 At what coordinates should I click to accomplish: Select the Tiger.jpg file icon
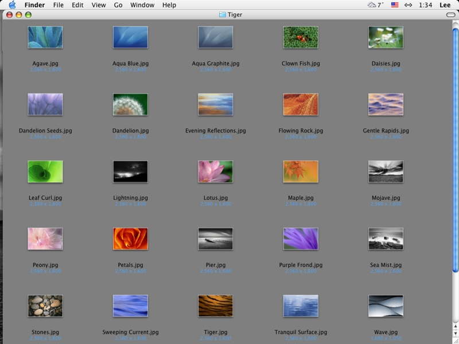point(216,306)
